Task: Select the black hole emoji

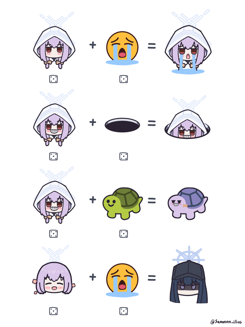Action: click(122, 125)
